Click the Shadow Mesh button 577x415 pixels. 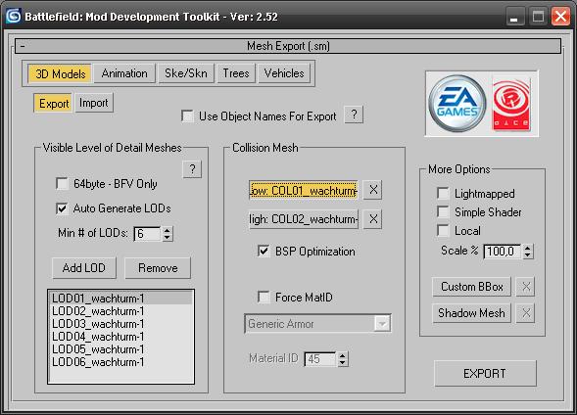coord(472,313)
